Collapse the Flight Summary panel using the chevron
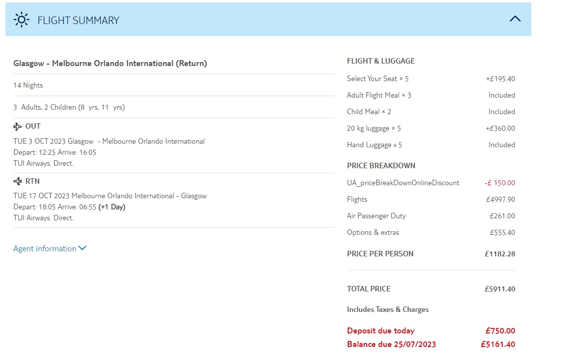 [515, 19]
